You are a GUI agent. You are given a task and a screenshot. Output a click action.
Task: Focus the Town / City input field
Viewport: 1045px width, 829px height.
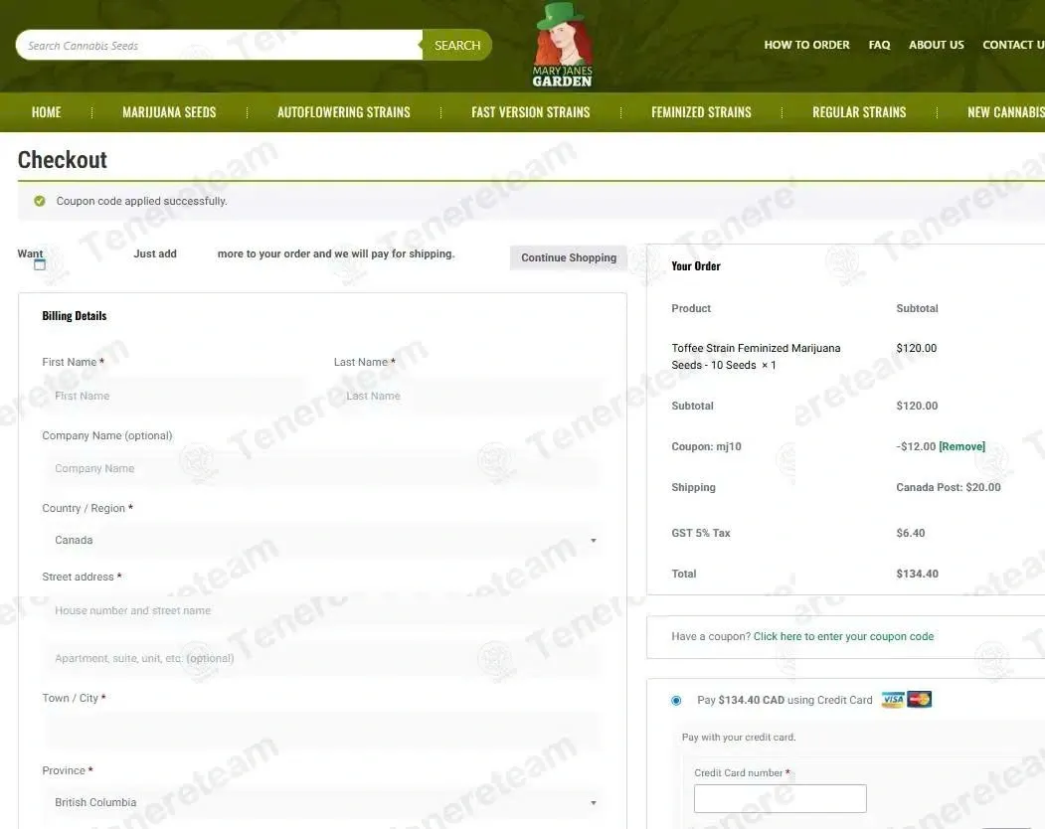click(x=322, y=731)
